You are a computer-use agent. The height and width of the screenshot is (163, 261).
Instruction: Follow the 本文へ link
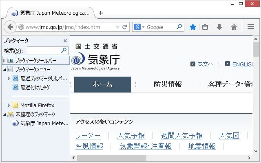point(206,64)
